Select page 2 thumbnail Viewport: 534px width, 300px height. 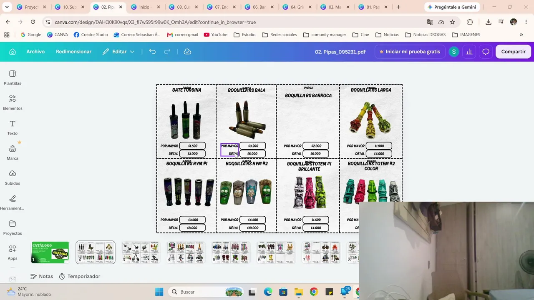click(96, 252)
